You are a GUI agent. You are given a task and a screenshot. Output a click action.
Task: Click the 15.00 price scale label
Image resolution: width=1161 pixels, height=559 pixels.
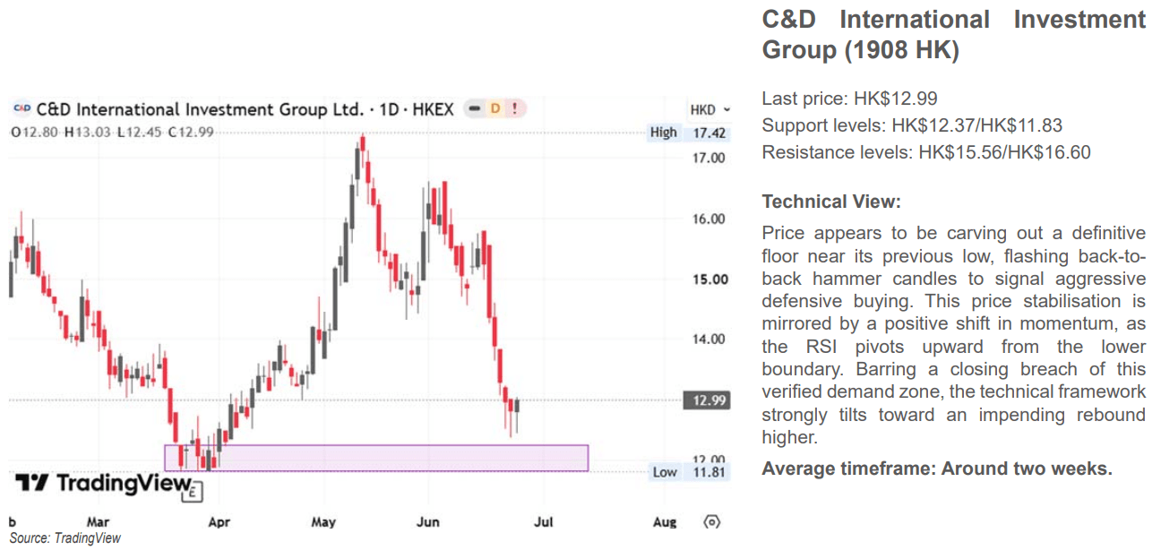coord(709,279)
